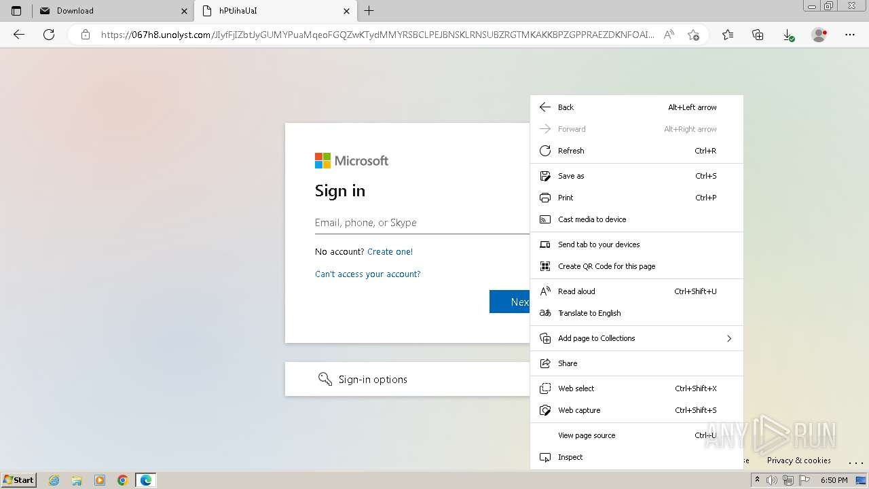Switch to the Download tab
This screenshot has height=489, width=869.
[x=113, y=11]
